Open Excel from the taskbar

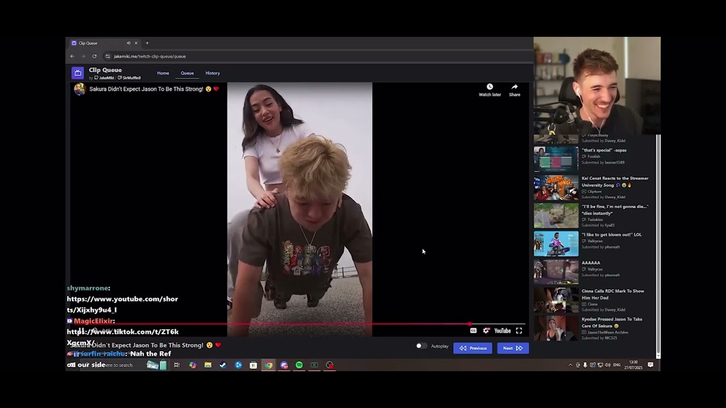tap(314, 365)
